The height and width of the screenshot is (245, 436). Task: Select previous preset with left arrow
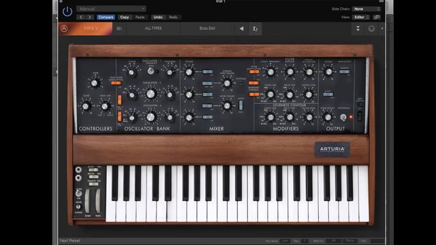[242, 29]
